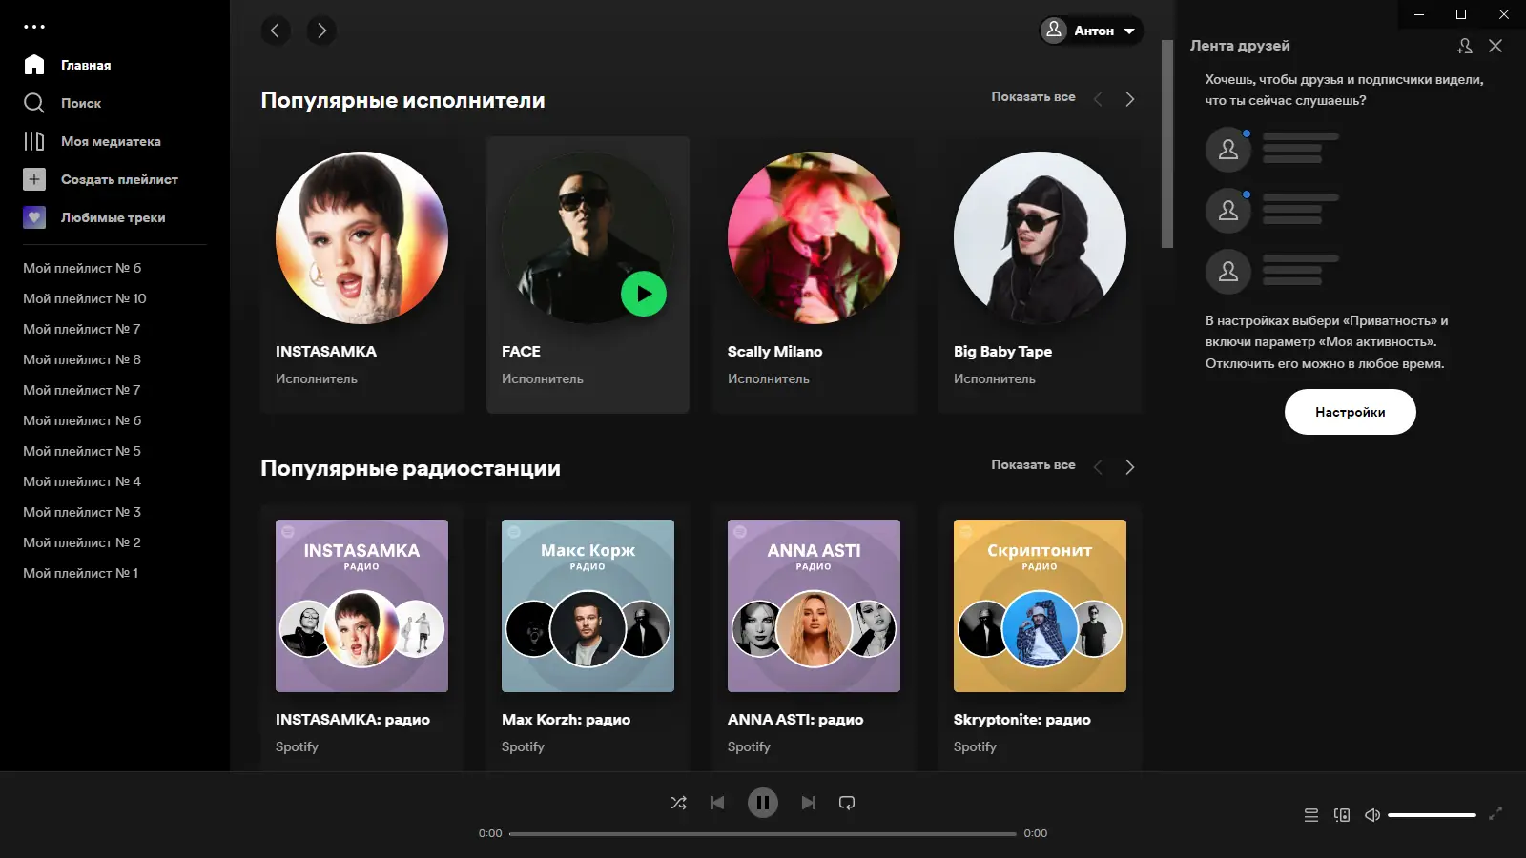This screenshot has width=1526, height=858.
Task: Select Моя медиатека in the sidebar
Action: click(x=111, y=141)
